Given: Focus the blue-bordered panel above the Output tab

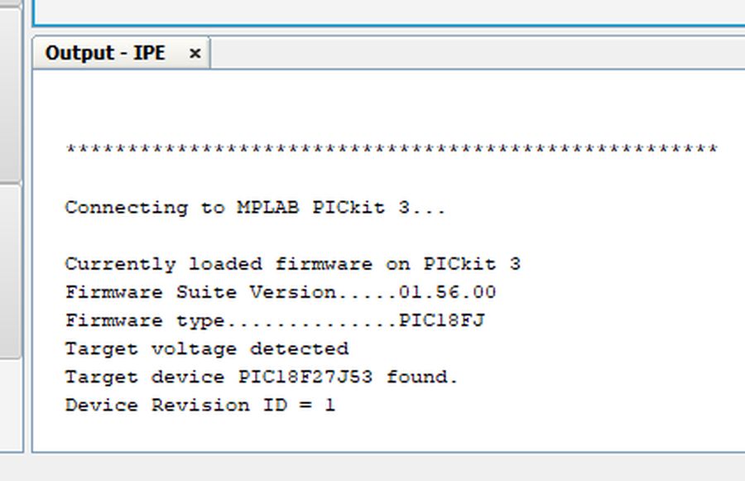Looking at the screenshot, I should click(x=389, y=12).
